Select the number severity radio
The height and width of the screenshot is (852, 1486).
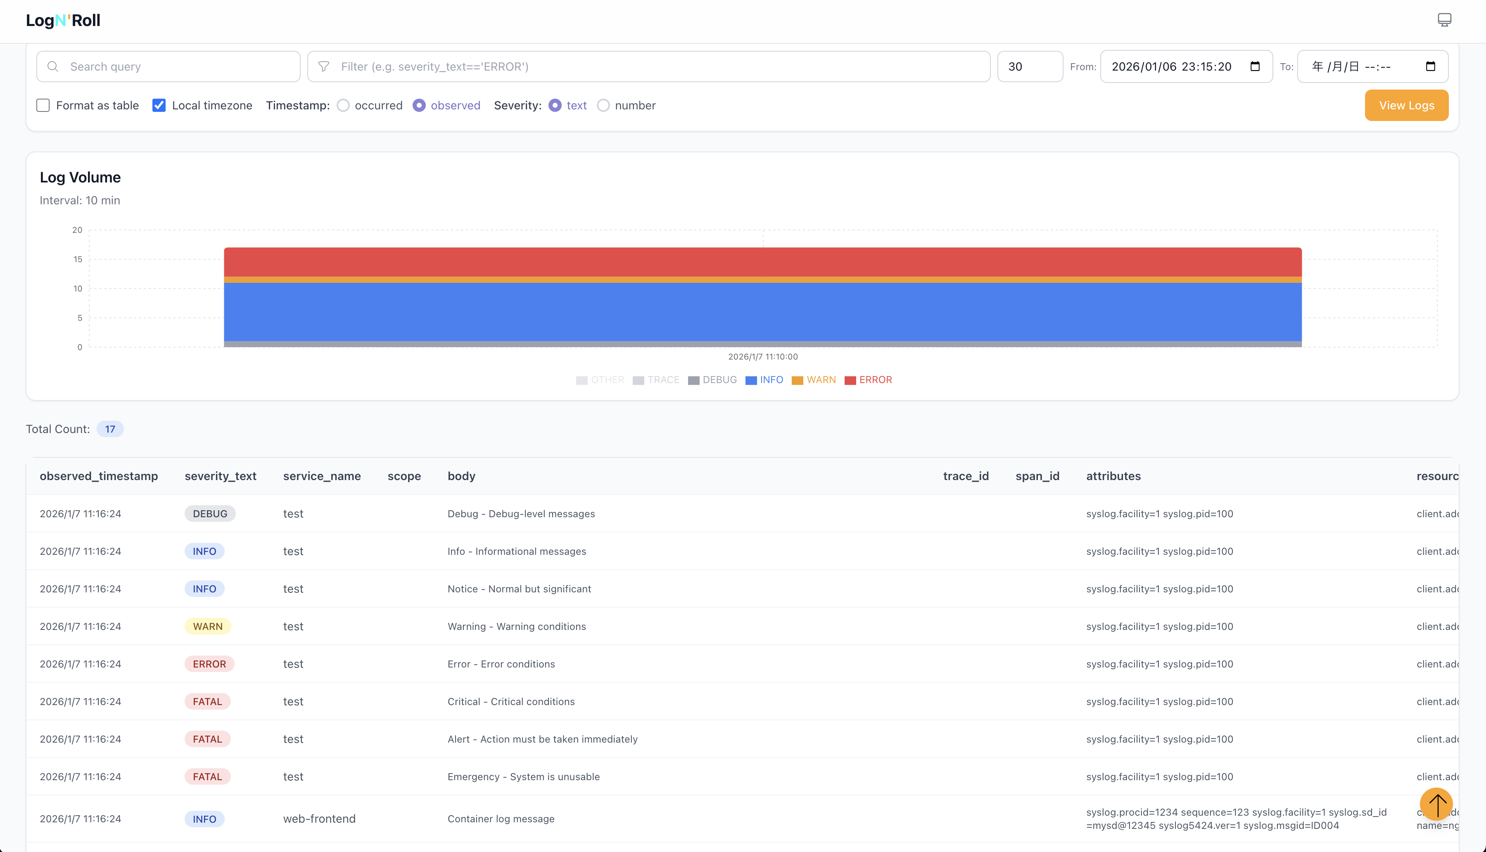coord(603,105)
